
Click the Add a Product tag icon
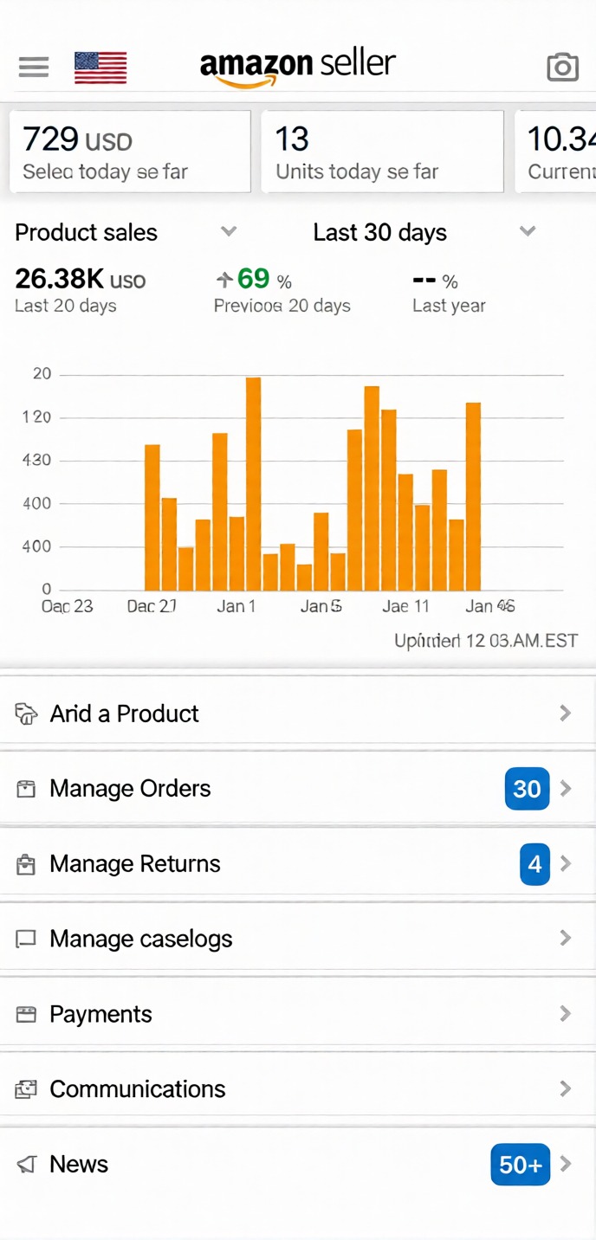coord(27,714)
